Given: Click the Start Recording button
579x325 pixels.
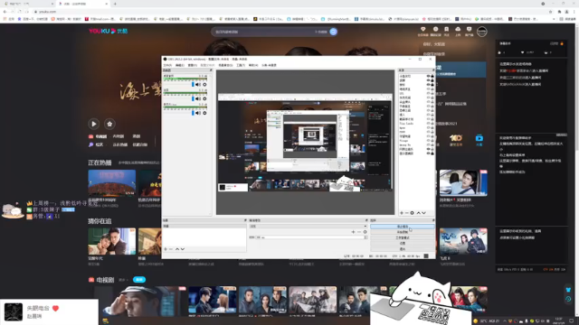Looking at the screenshot, I should [403, 232].
